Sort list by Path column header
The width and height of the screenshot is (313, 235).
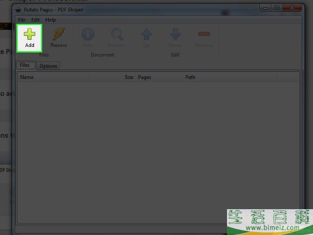[230, 77]
